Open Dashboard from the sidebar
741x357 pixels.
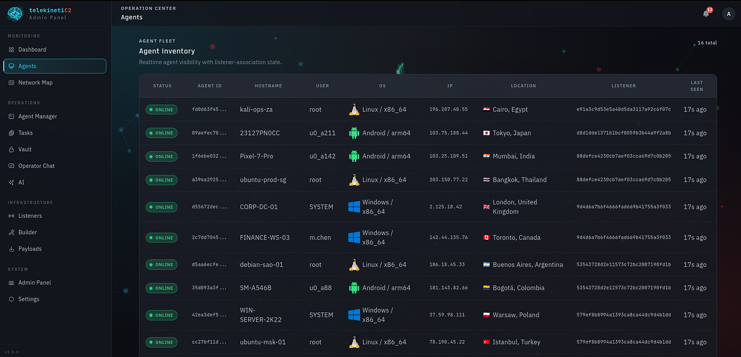click(x=56, y=50)
